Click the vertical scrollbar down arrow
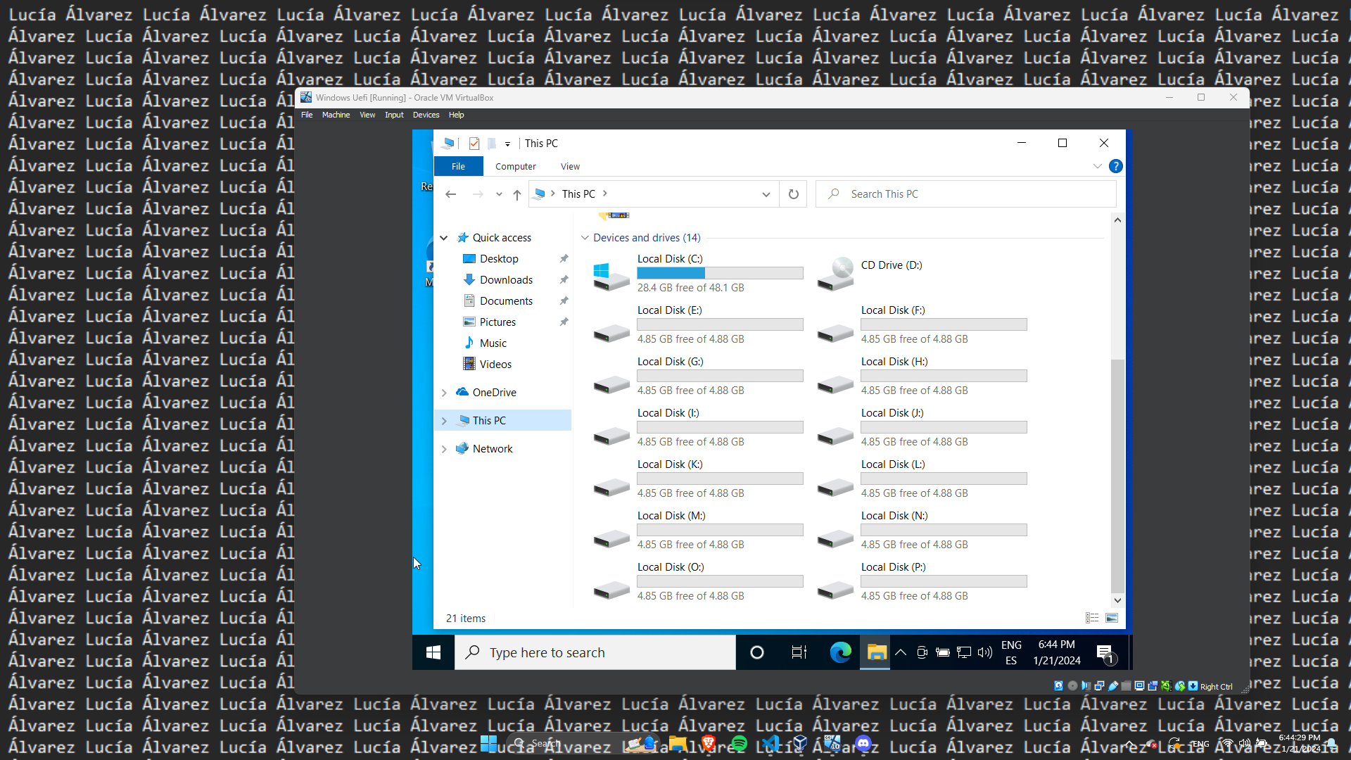The image size is (1351, 760). pyautogui.click(x=1117, y=600)
